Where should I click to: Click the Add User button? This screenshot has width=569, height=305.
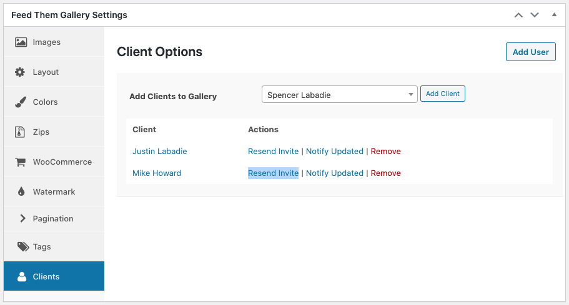coord(530,52)
